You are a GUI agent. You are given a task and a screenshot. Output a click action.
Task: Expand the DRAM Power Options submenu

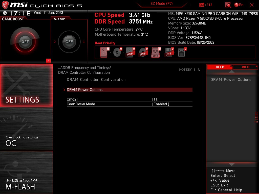pos(129,90)
